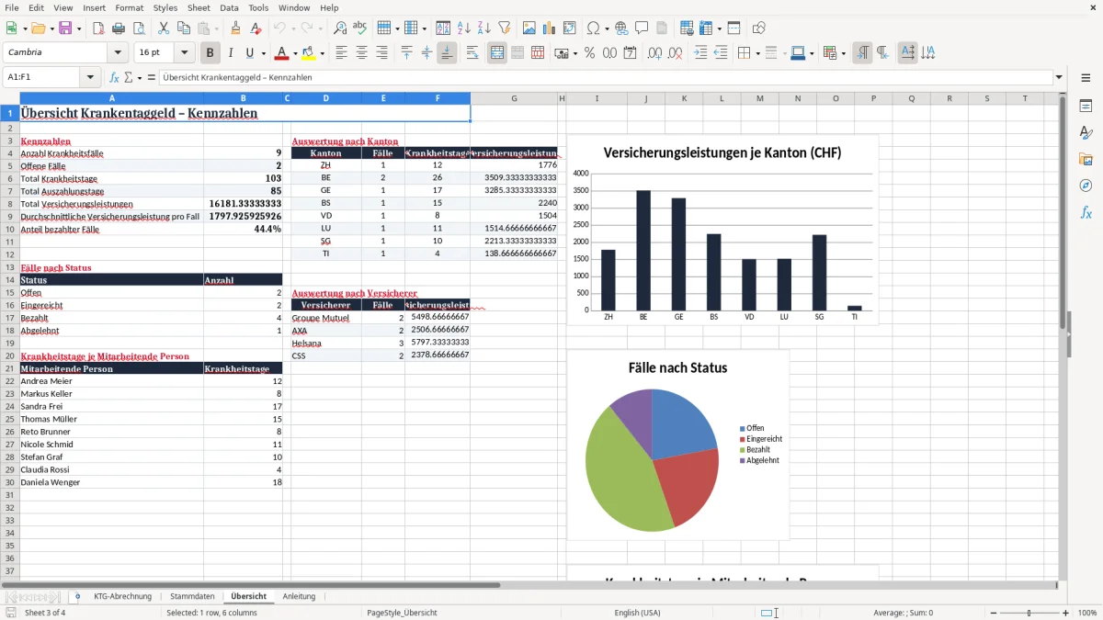Screen dimensions: 1103x620
Task: Click the Save document icon
Action: pyautogui.click(x=65, y=28)
